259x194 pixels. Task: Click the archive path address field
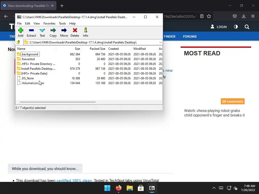point(91,42)
